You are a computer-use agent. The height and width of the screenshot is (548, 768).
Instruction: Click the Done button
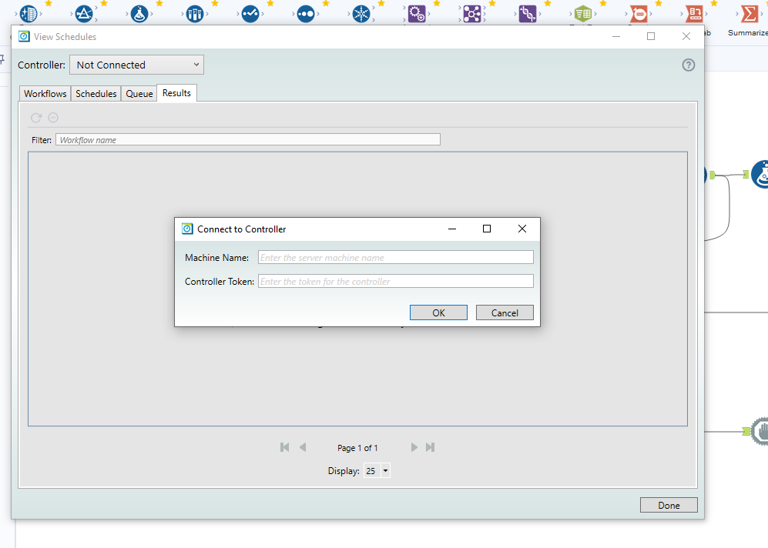tap(668, 505)
